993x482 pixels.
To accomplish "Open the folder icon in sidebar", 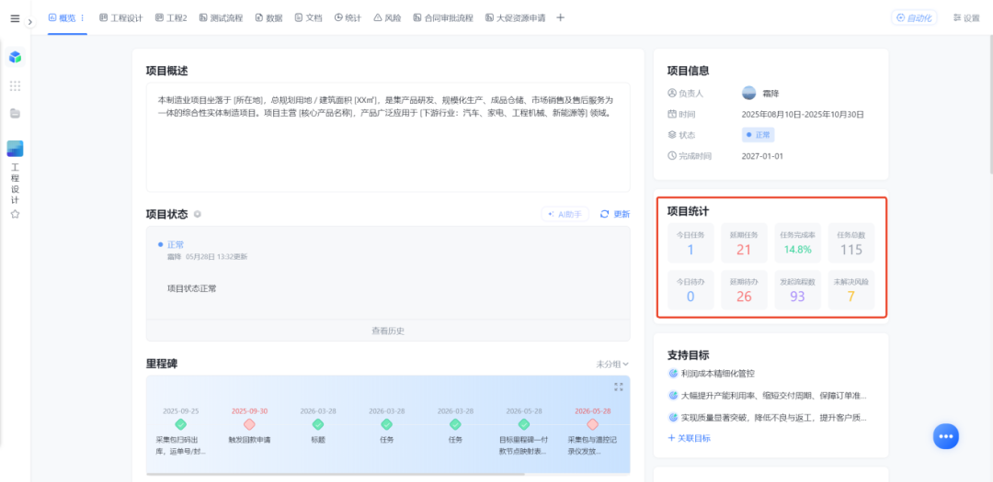I will (x=16, y=113).
